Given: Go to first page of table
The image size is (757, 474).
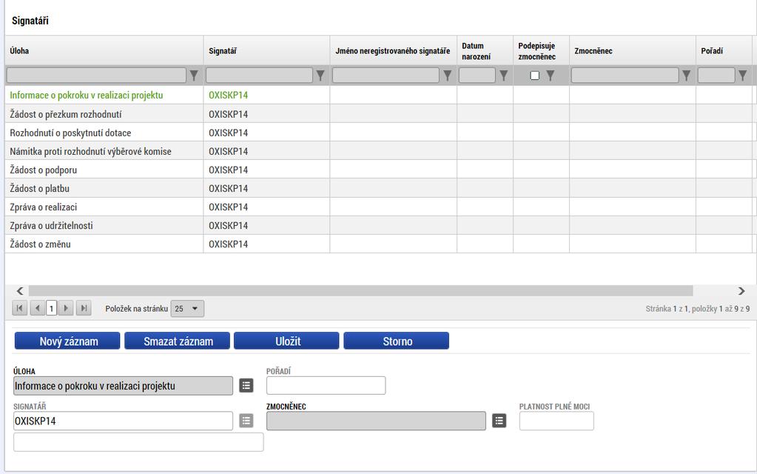Looking at the screenshot, I should tap(19, 308).
